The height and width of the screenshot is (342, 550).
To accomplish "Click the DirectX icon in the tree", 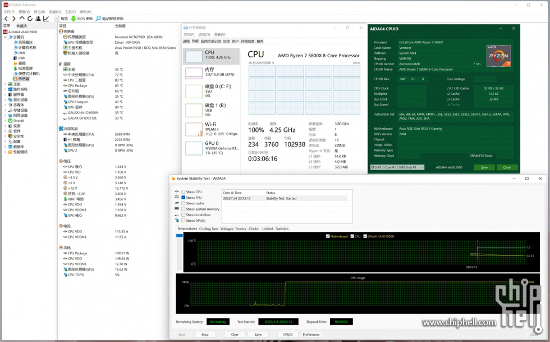I will pyautogui.click(x=10, y=121).
